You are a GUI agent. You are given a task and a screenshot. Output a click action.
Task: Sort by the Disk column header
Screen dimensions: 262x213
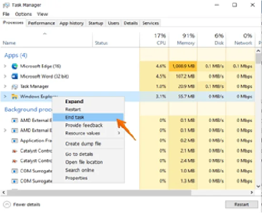pyautogui.click(x=212, y=39)
